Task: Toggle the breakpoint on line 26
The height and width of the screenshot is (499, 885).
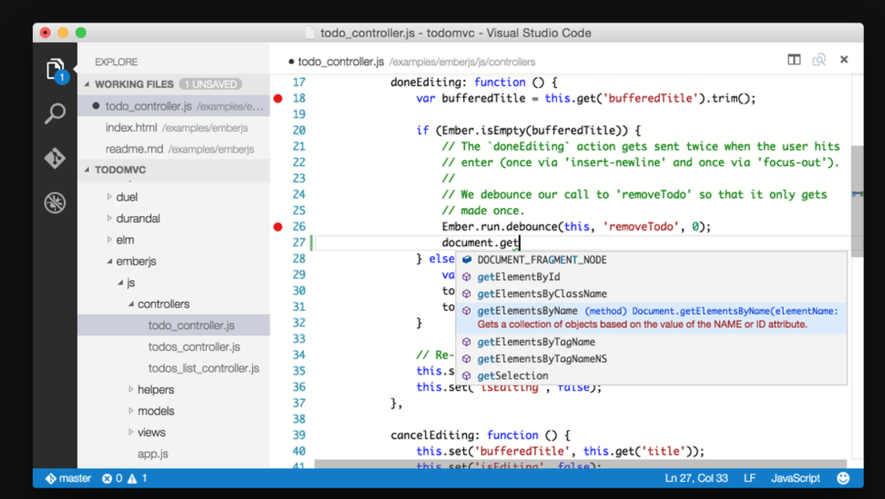Action: (279, 227)
